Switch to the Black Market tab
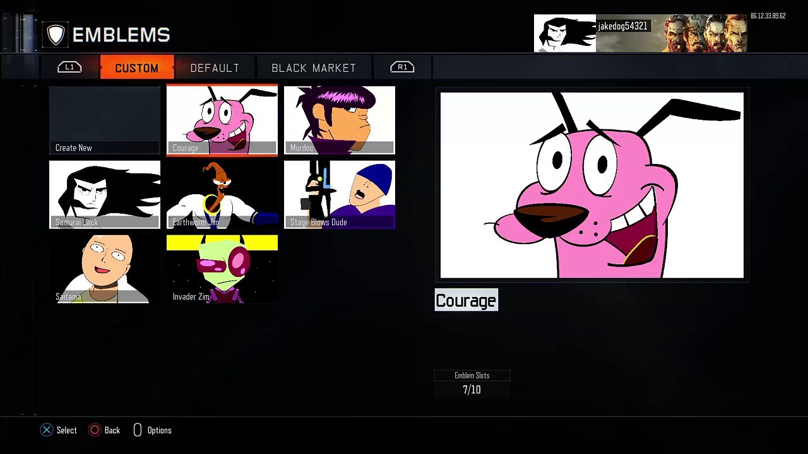The width and height of the screenshot is (808, 454). (x=314, y=67)
